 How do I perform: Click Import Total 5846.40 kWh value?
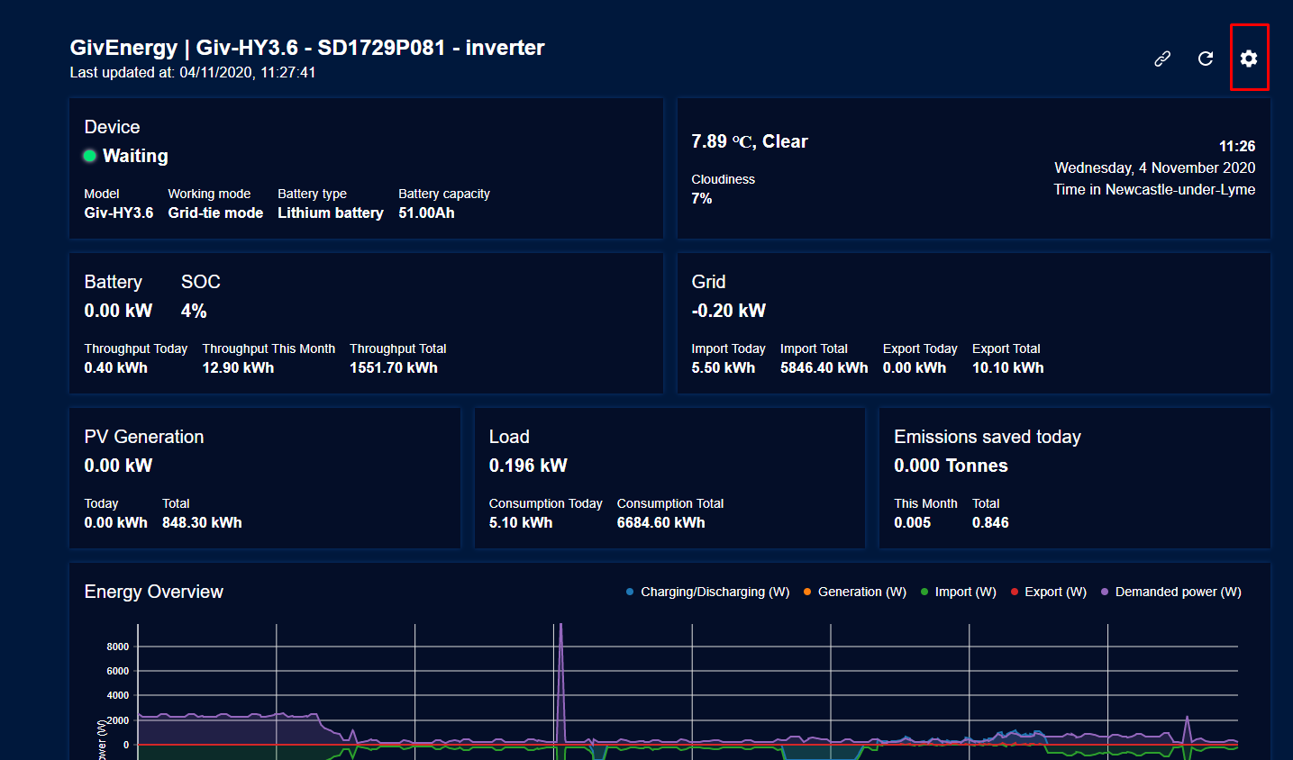(824, 368)
